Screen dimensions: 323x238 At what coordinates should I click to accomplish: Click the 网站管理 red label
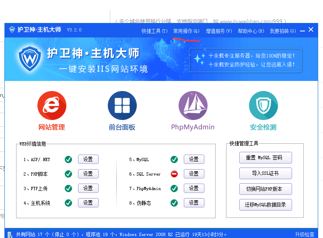pyautogui.click(x=52, y=127)
